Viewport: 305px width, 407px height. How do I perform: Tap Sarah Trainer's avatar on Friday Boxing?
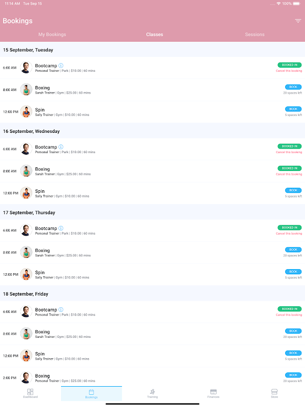pyautogui.click(x=26, y=334)
